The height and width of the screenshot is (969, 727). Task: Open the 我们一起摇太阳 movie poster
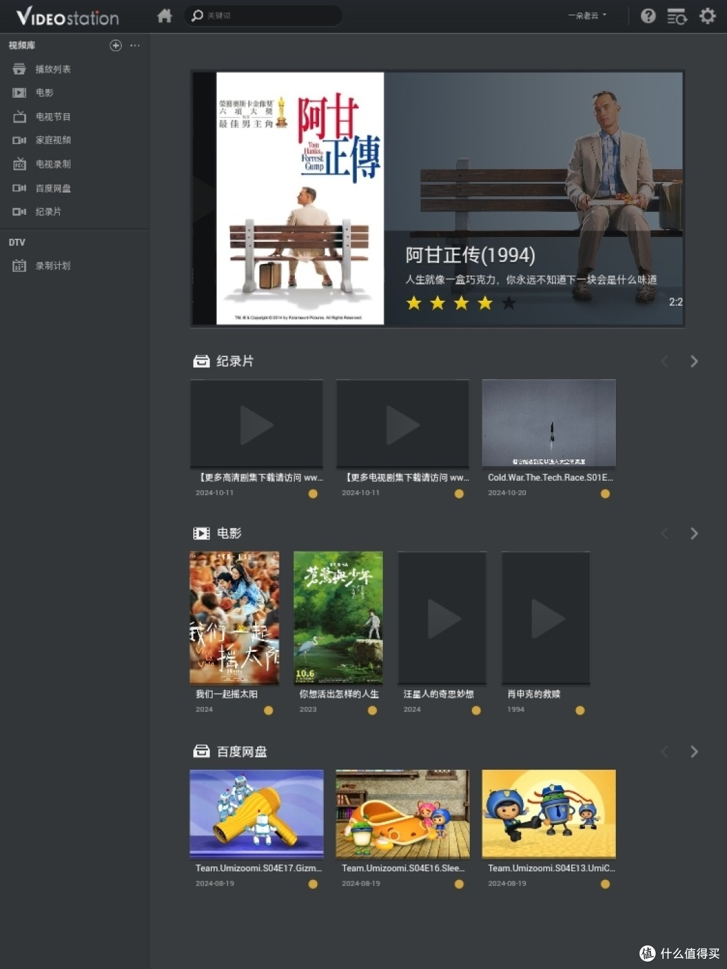234,617
